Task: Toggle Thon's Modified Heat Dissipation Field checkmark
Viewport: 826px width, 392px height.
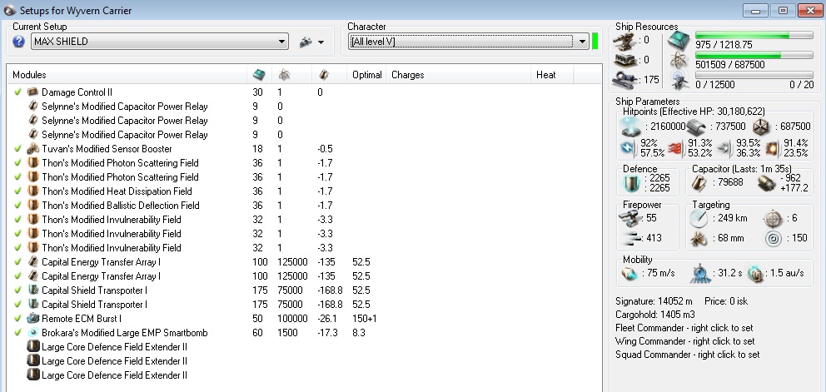Action: [17, 191]
